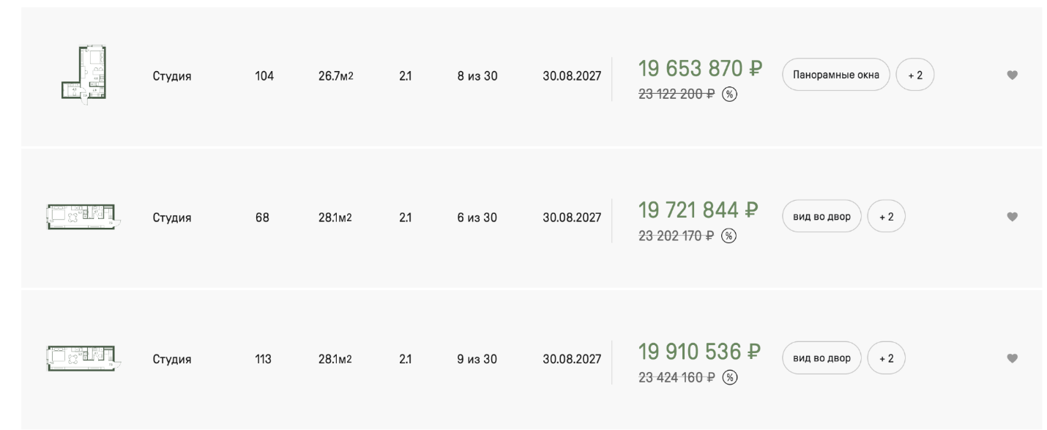This screenshot has height=430, width=1047.
Task: Select the 19 910 536 ₽ price
Action: [698, 352]
